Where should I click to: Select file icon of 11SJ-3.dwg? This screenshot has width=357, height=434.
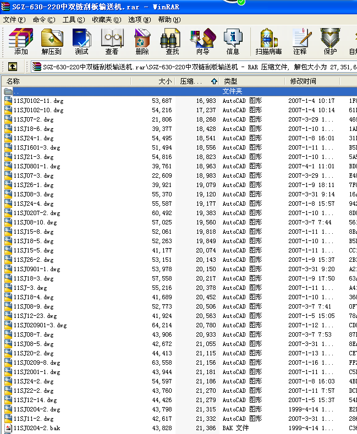click(8, 288)
